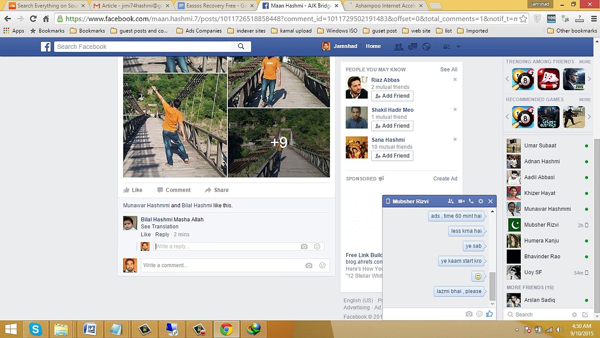Open the Ads Companies bookmarks folder
The height and width of the screenshot is (338, 600).
coord(199,31)
